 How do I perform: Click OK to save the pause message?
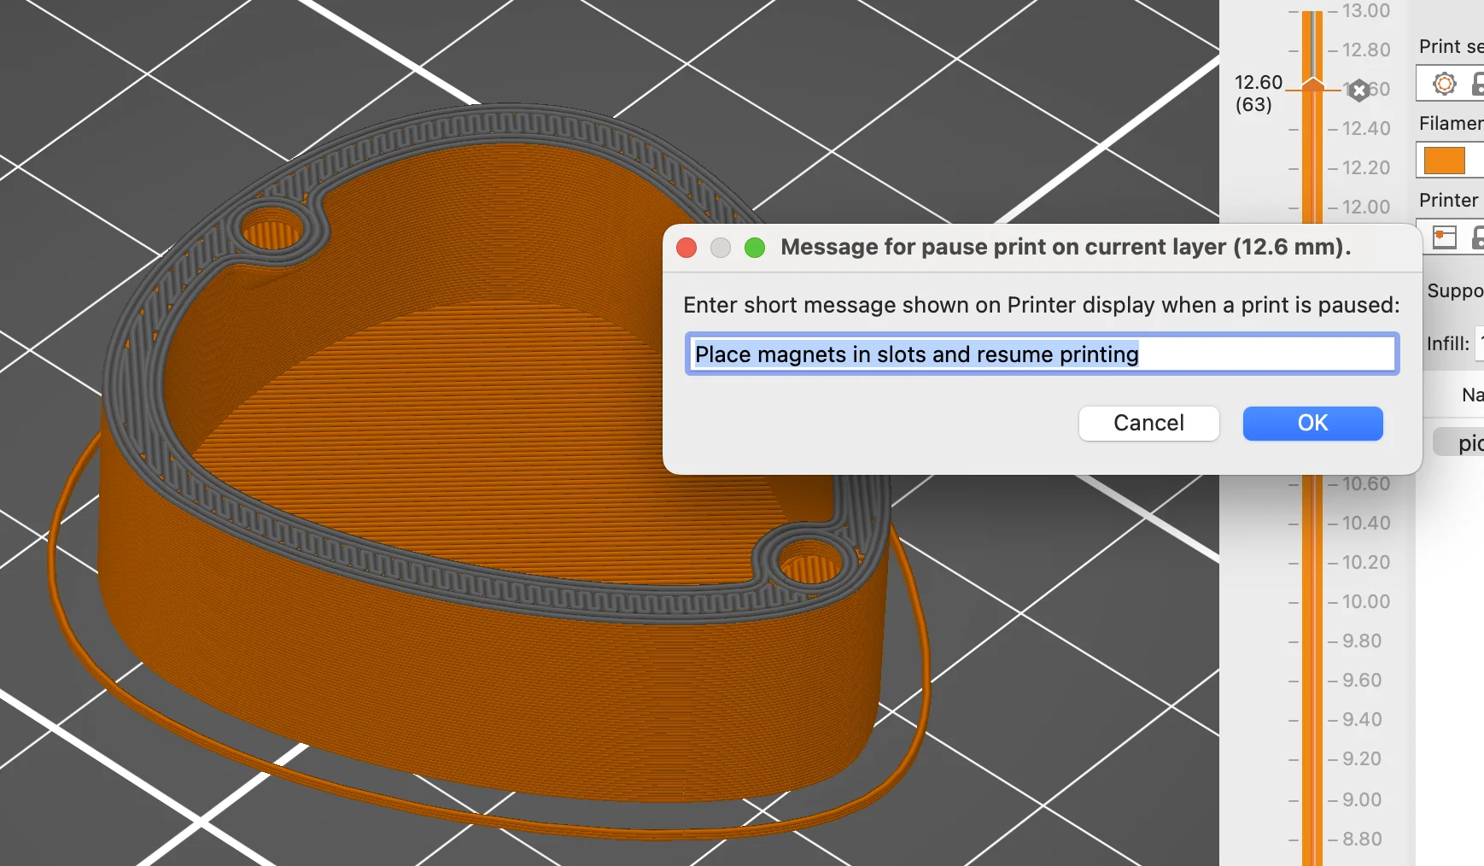coord(1312,423)
